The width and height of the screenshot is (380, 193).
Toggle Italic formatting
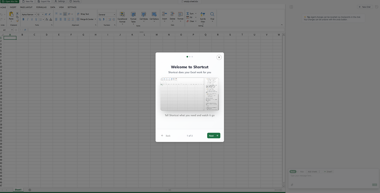coord(28,19)
